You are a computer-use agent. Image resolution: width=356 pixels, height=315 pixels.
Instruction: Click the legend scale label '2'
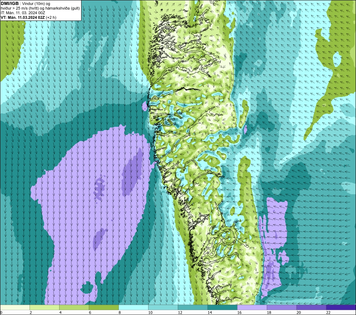pos(31,313)
